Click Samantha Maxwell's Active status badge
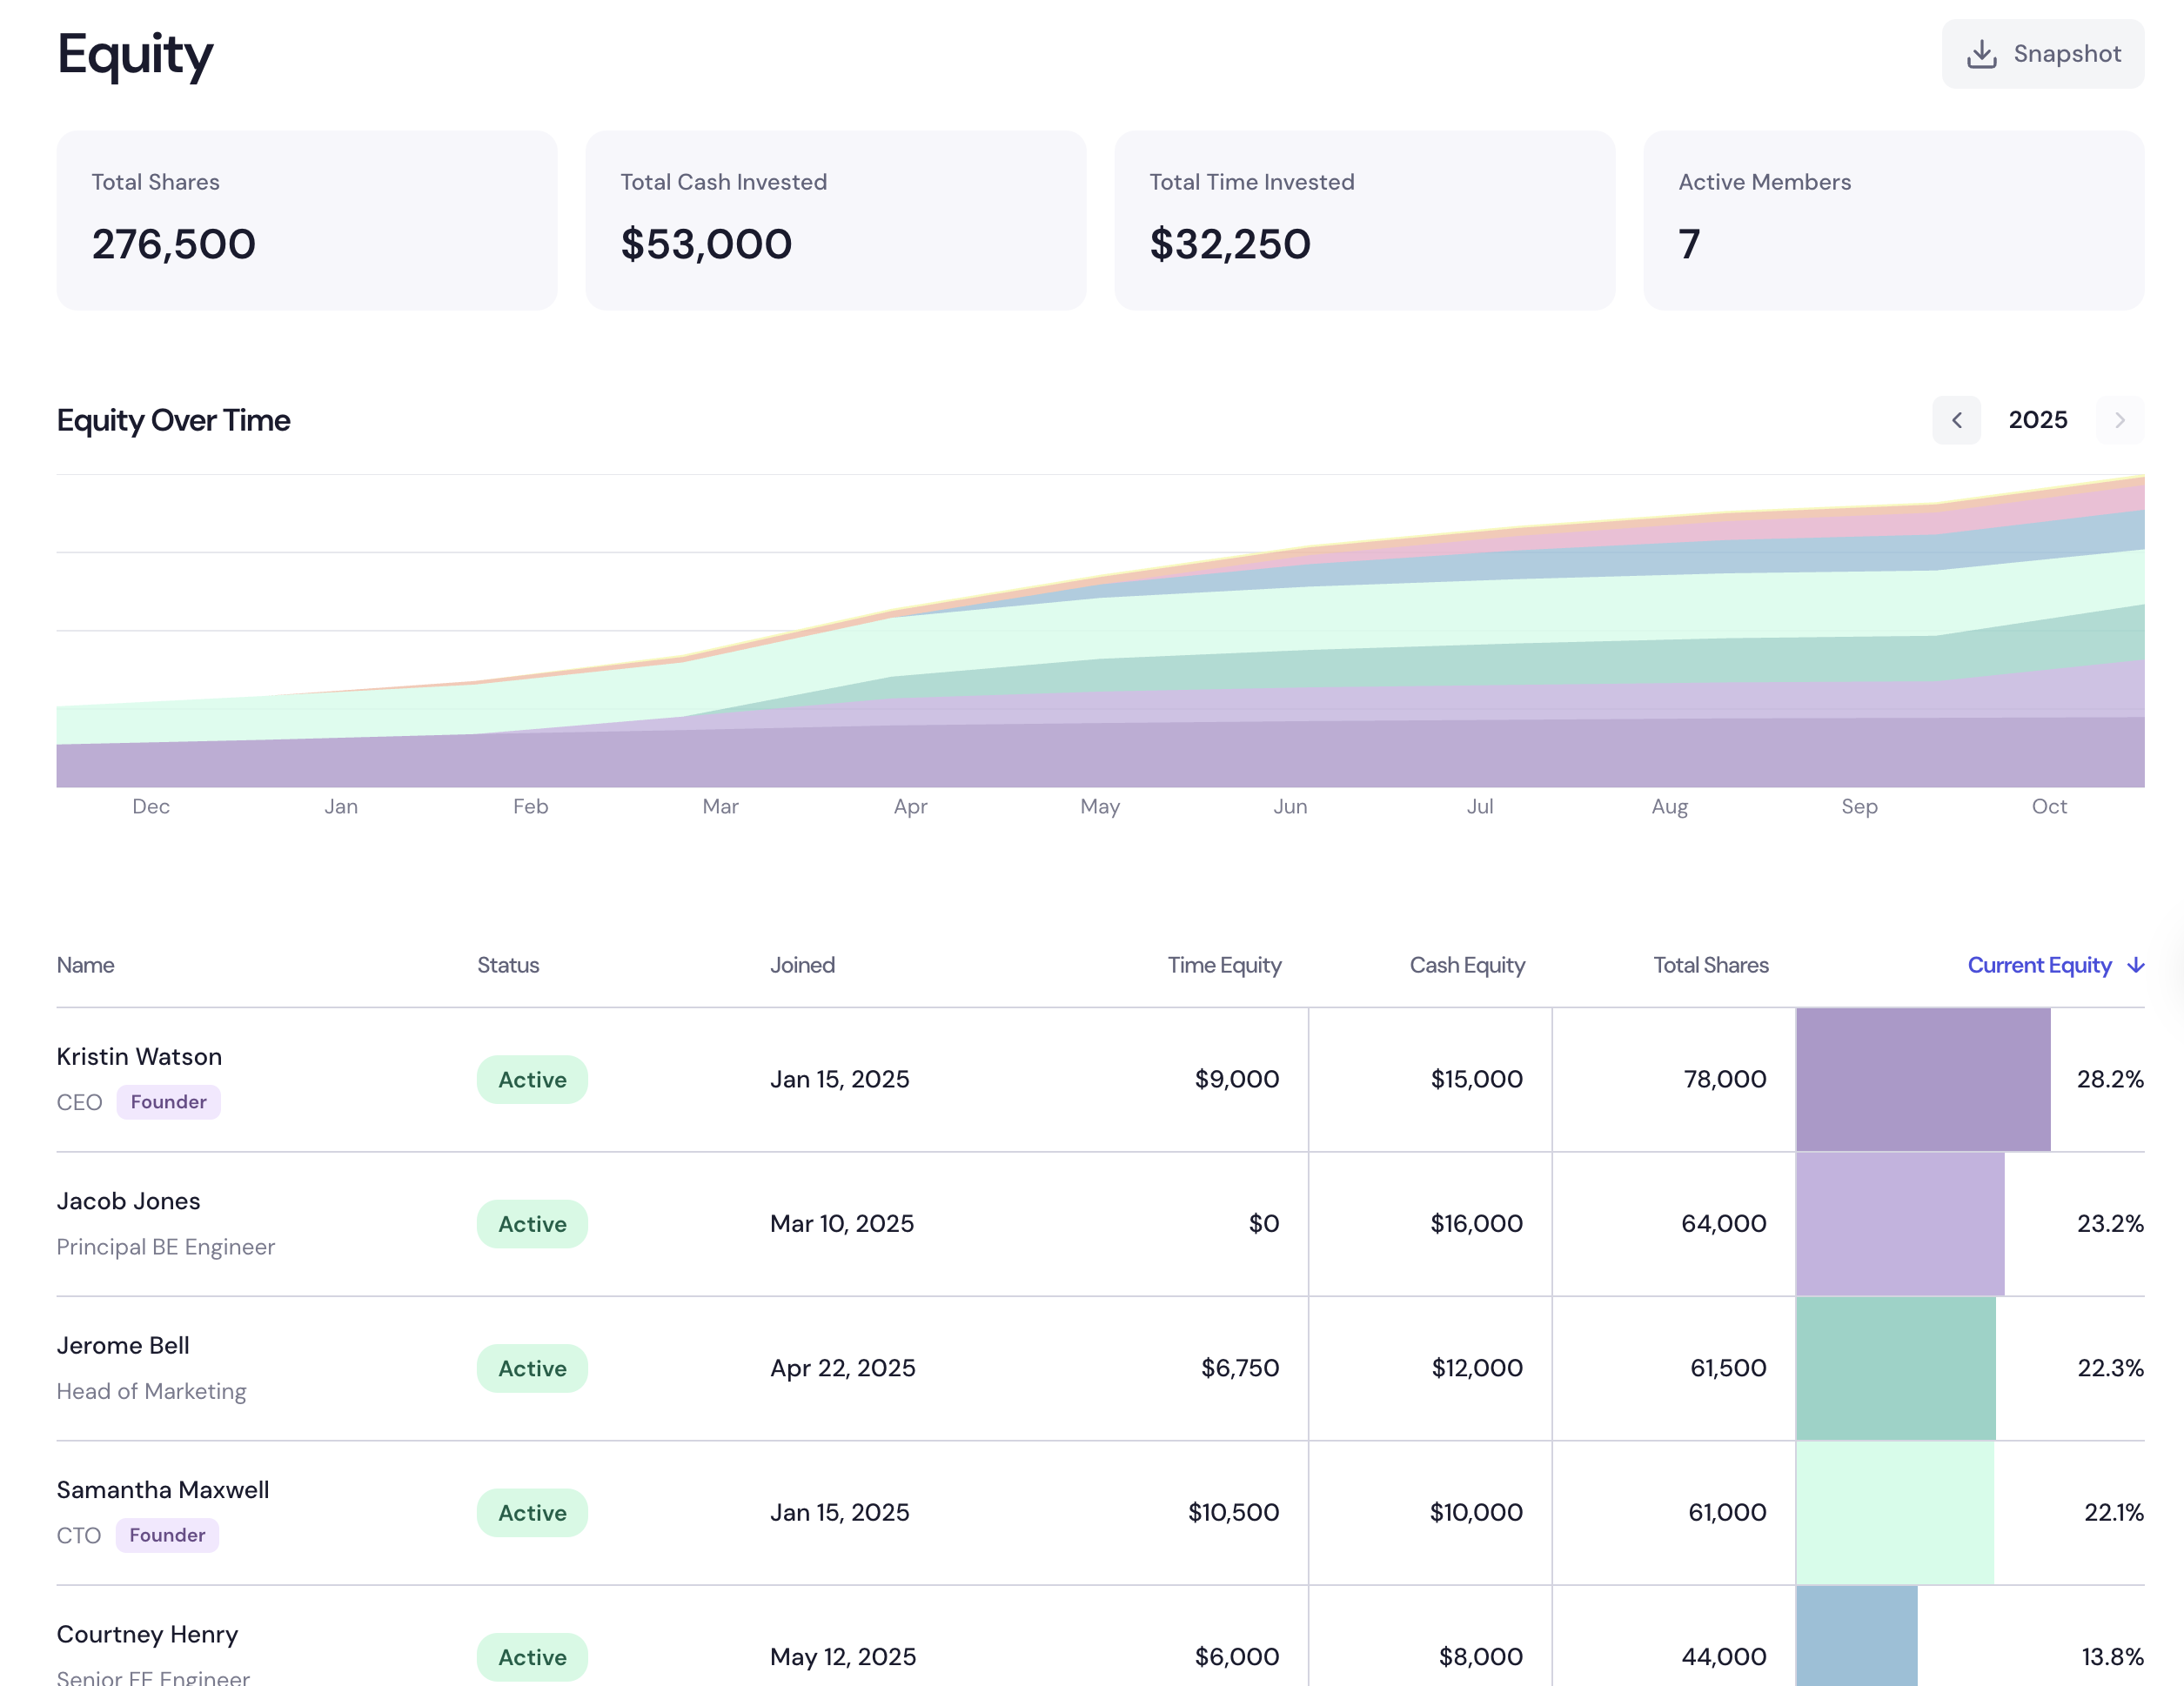Viewport: 2184px width, 1686px height. (532, 1513)
